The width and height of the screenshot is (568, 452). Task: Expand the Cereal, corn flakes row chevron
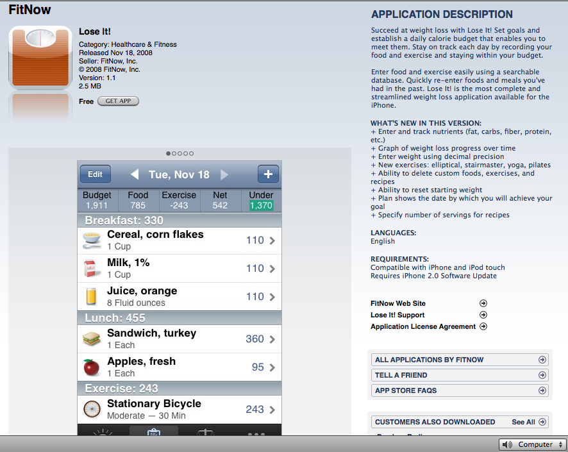(272, 240)
